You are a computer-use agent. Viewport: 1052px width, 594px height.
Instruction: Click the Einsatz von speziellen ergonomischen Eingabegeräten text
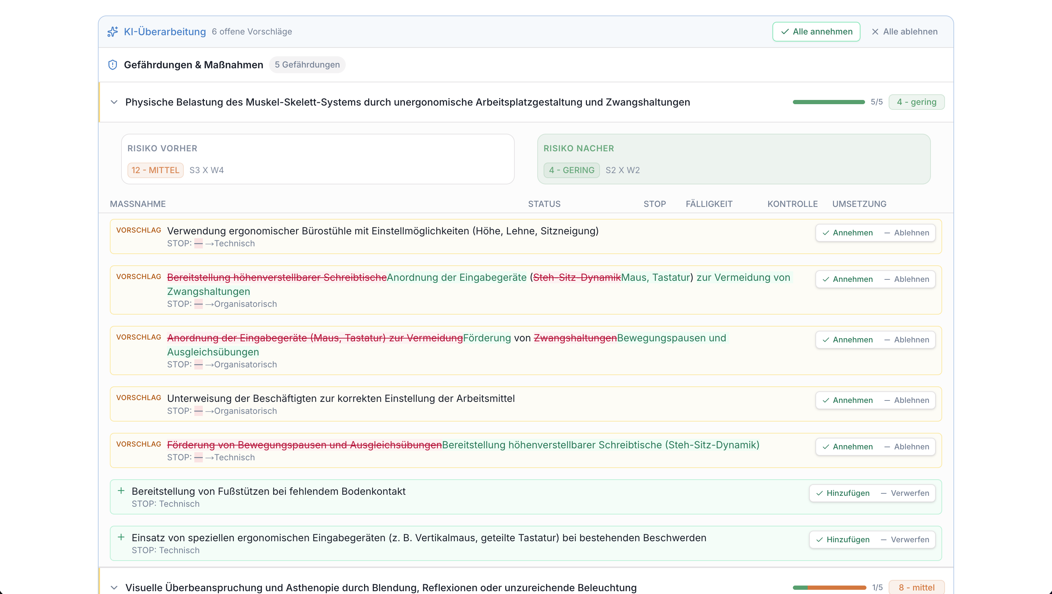pyautogui.click(x=419, y=538)
